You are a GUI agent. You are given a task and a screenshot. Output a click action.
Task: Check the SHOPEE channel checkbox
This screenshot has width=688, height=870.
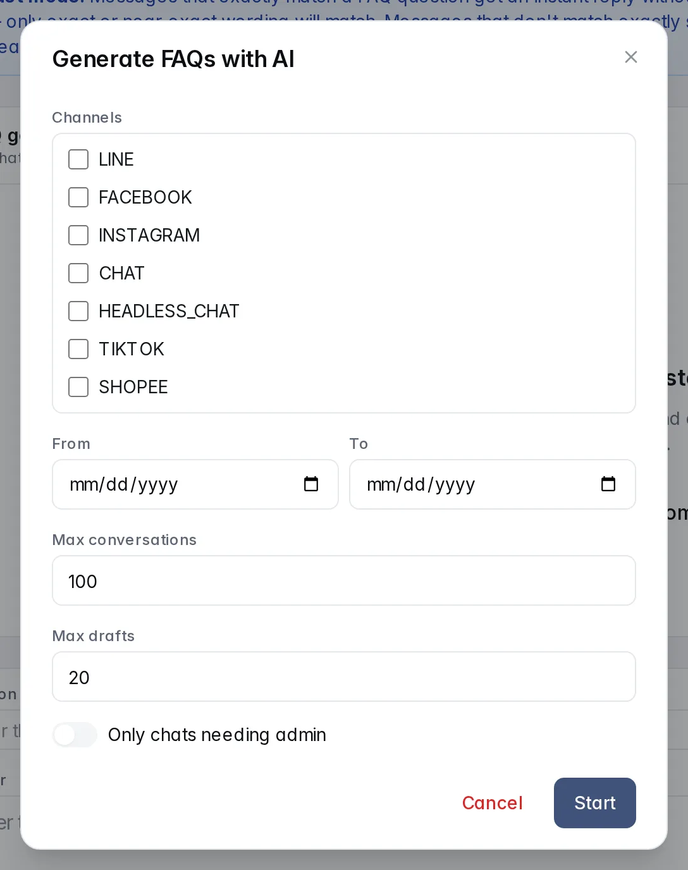(x=78, y=387)
